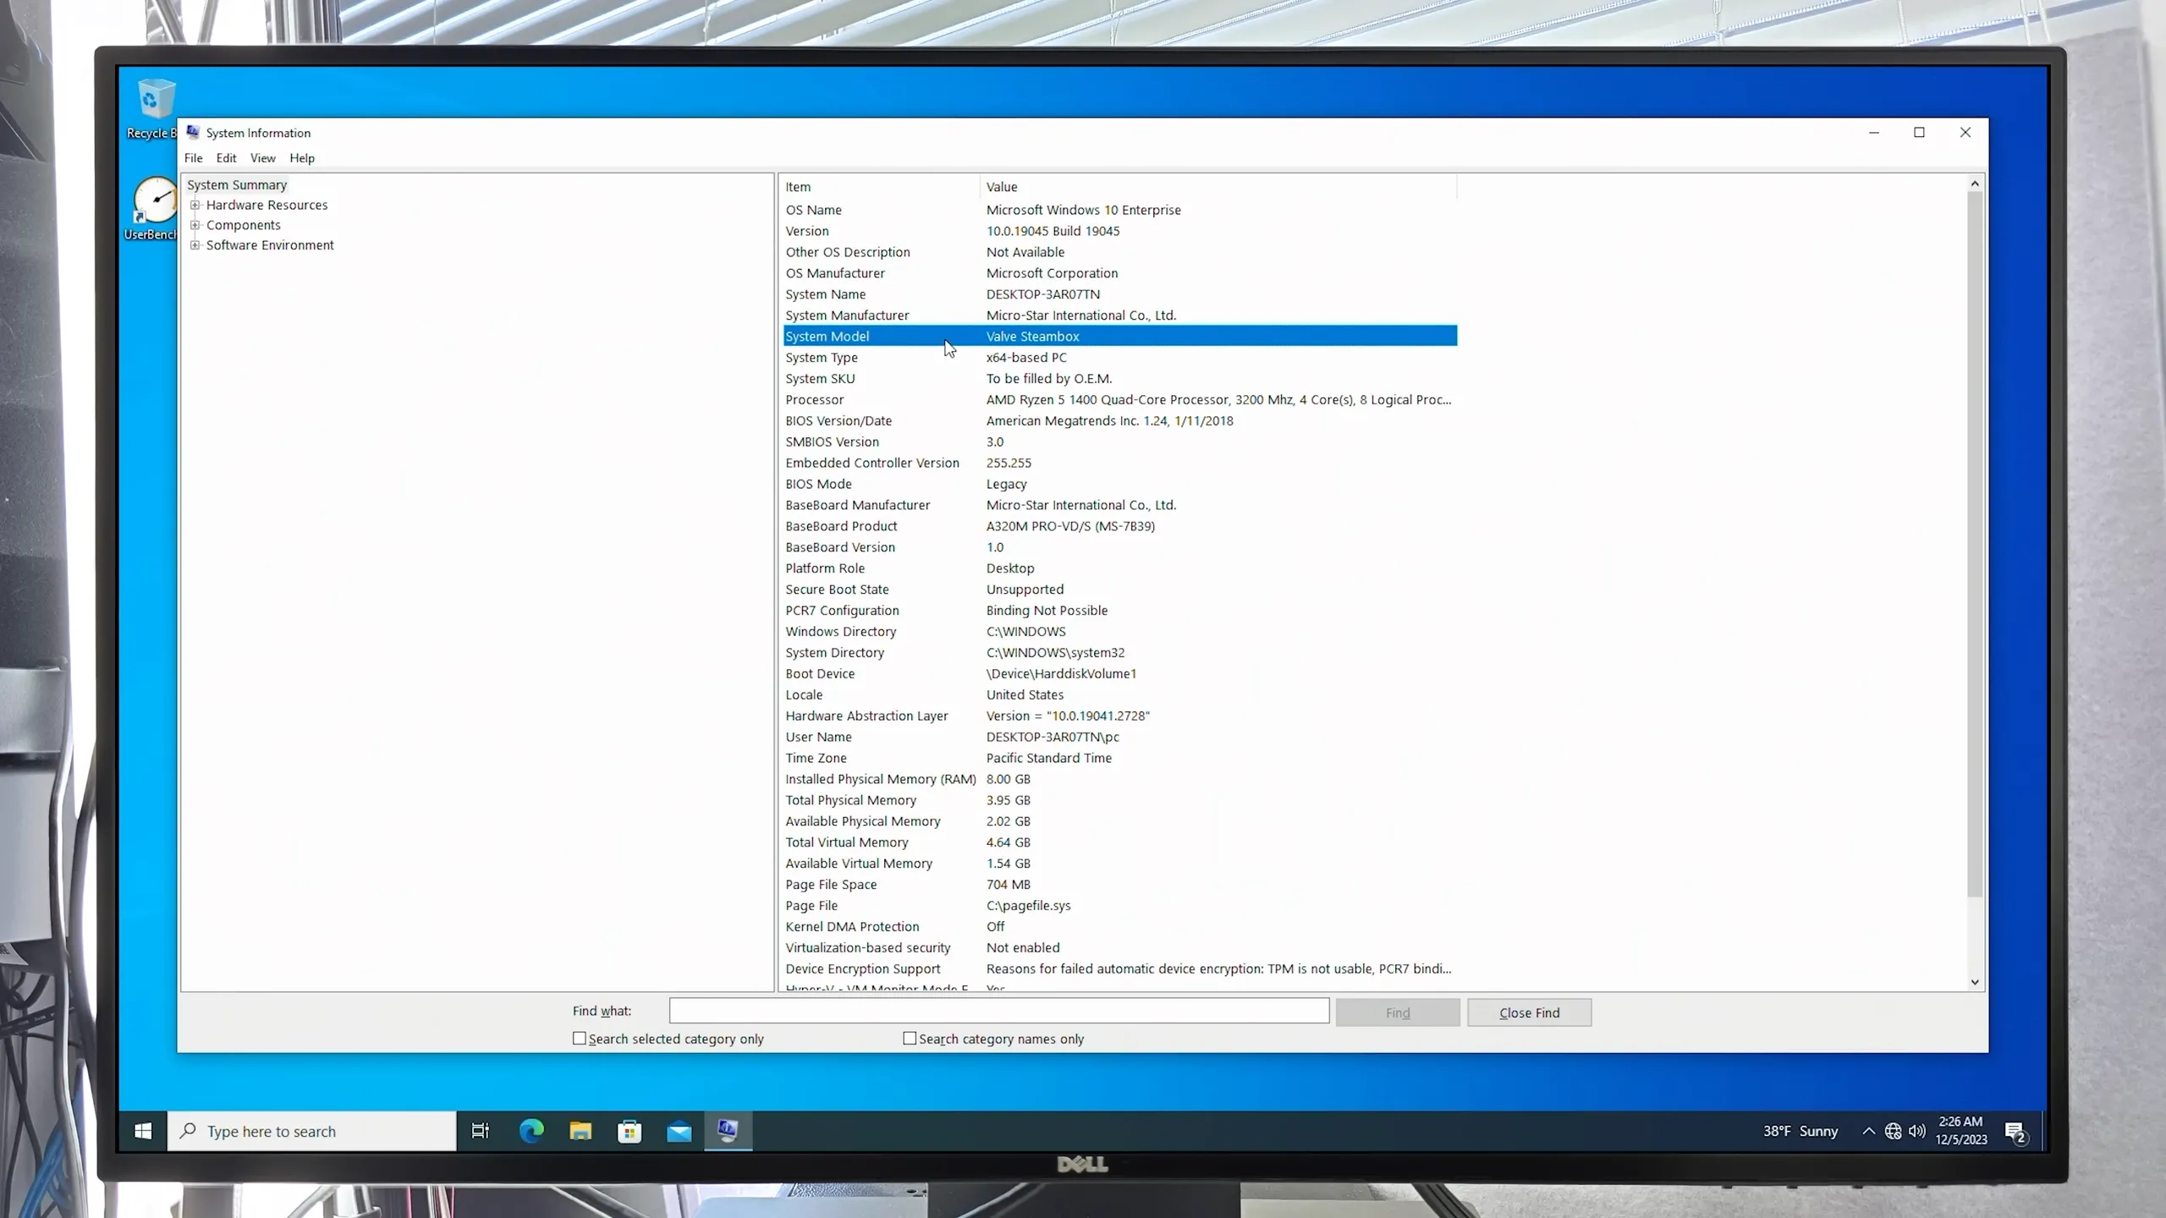
Task: Select the Boot Device row
Action: [1120, 673]
